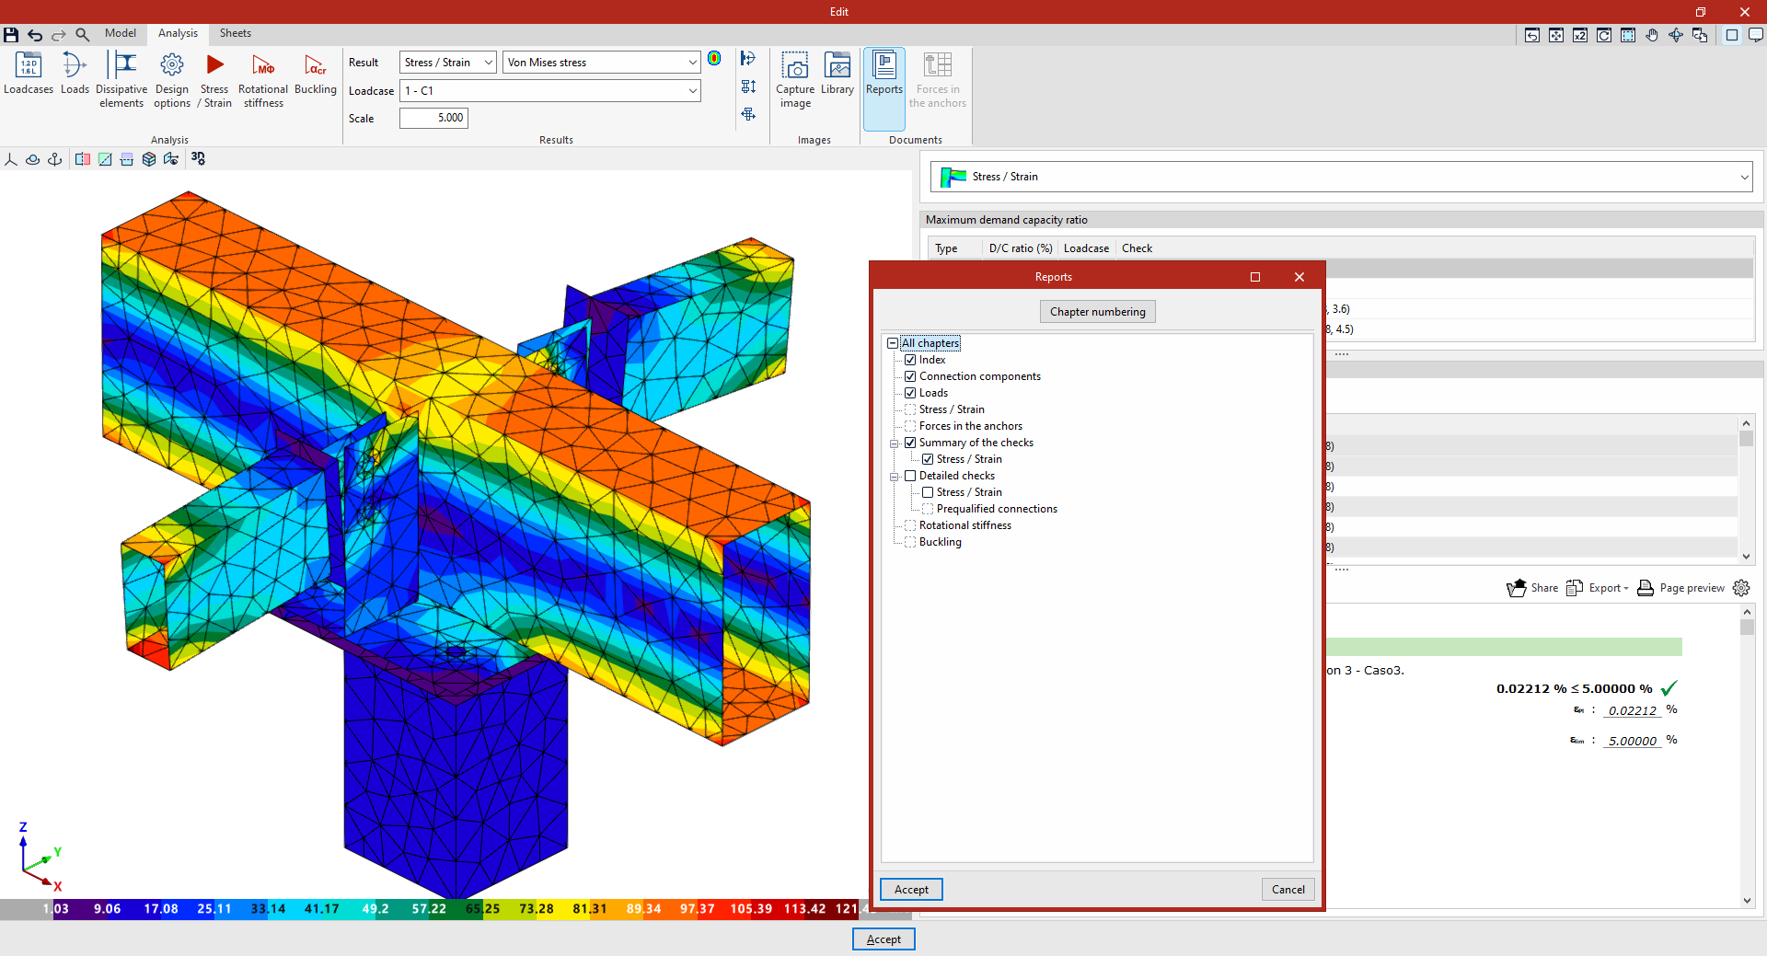Click the Chapter numbering button
Image resolution: width=1767 pixels, height=956 pixels.
click(x=1098, y=312)
